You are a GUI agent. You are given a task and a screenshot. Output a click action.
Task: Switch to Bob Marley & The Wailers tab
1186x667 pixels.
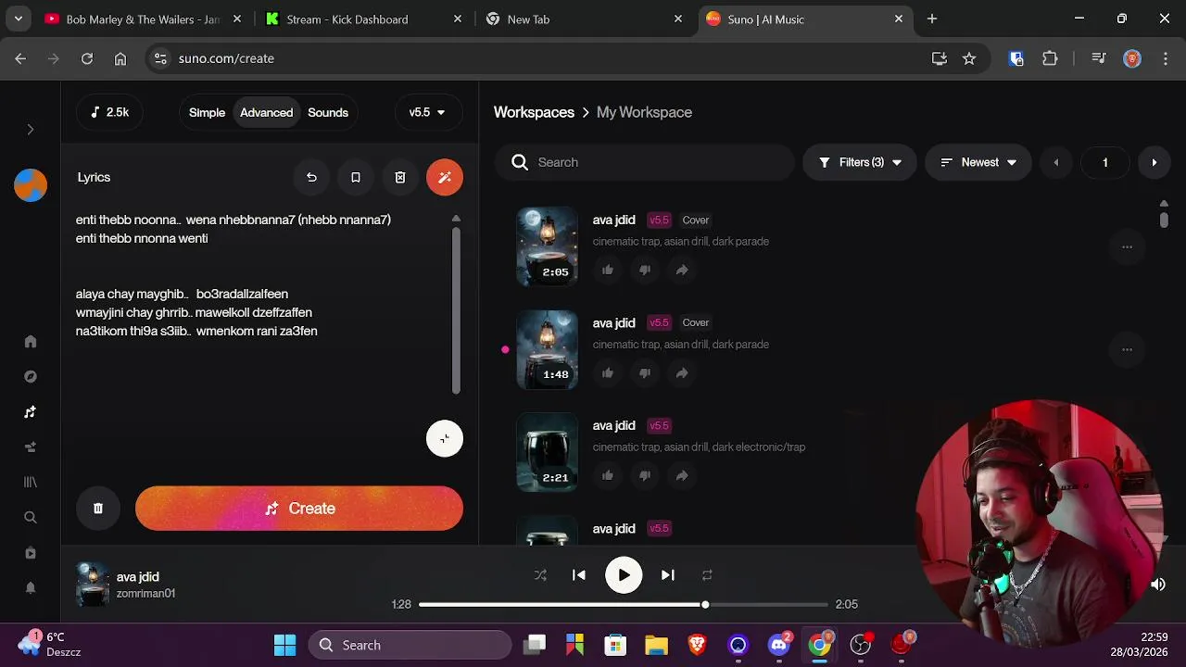coord(144,19)
